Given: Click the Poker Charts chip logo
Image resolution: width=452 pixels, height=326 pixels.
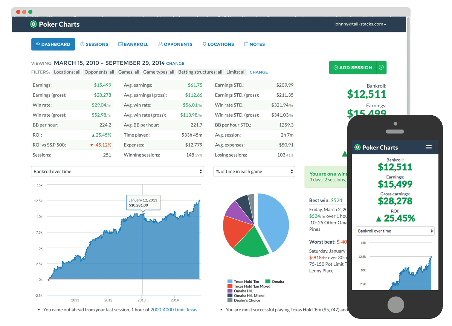Looking at the screenshot, I should pos(34,24).
